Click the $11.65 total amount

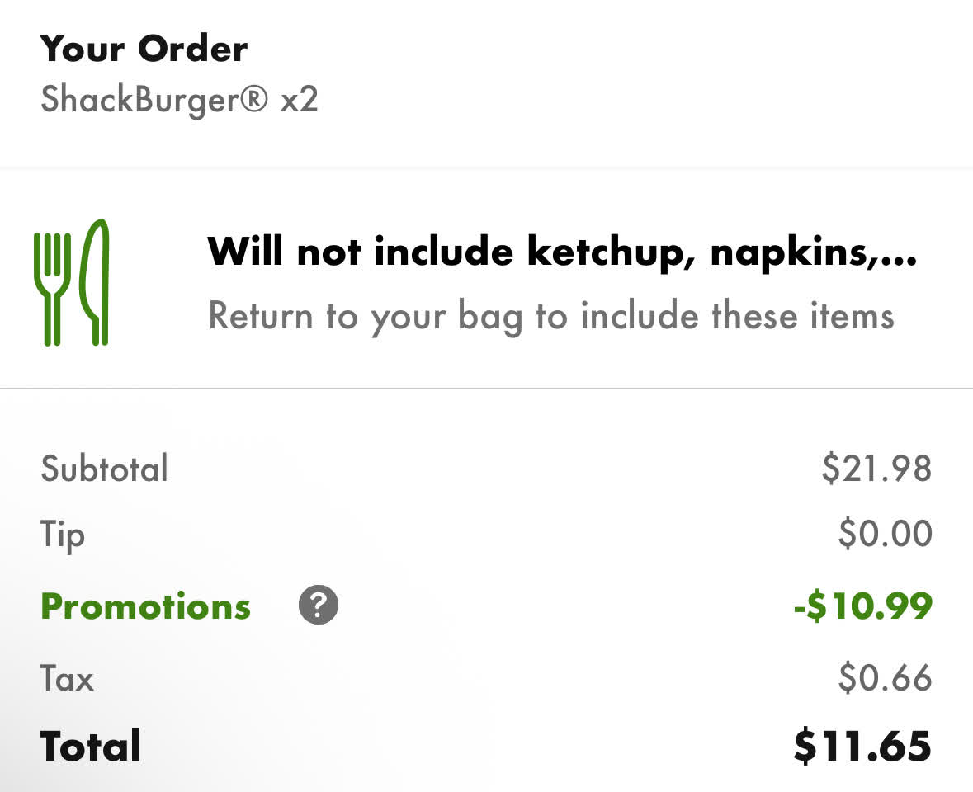tap(862, 746)
